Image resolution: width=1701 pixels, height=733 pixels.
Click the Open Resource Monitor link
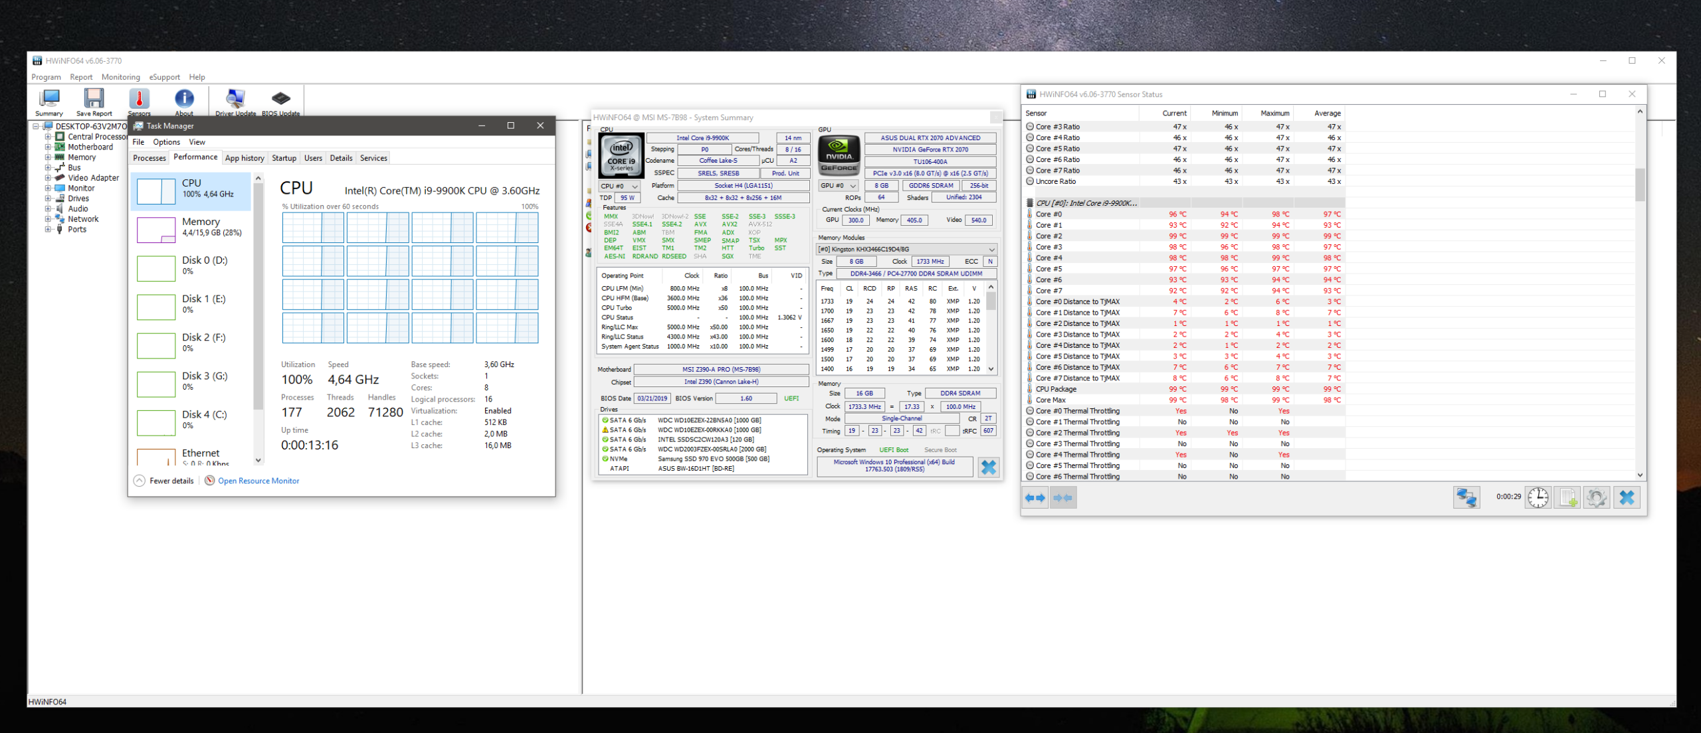pyautogui.click(x=257, y=480)
